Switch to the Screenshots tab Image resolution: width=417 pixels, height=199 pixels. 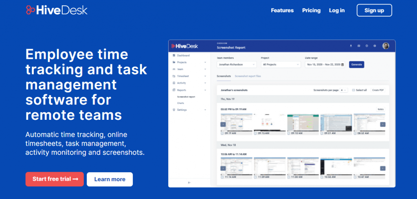[224, 76]
